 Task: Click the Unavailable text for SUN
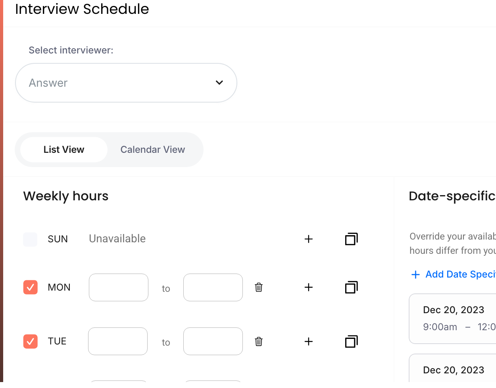tap(117, 239)
